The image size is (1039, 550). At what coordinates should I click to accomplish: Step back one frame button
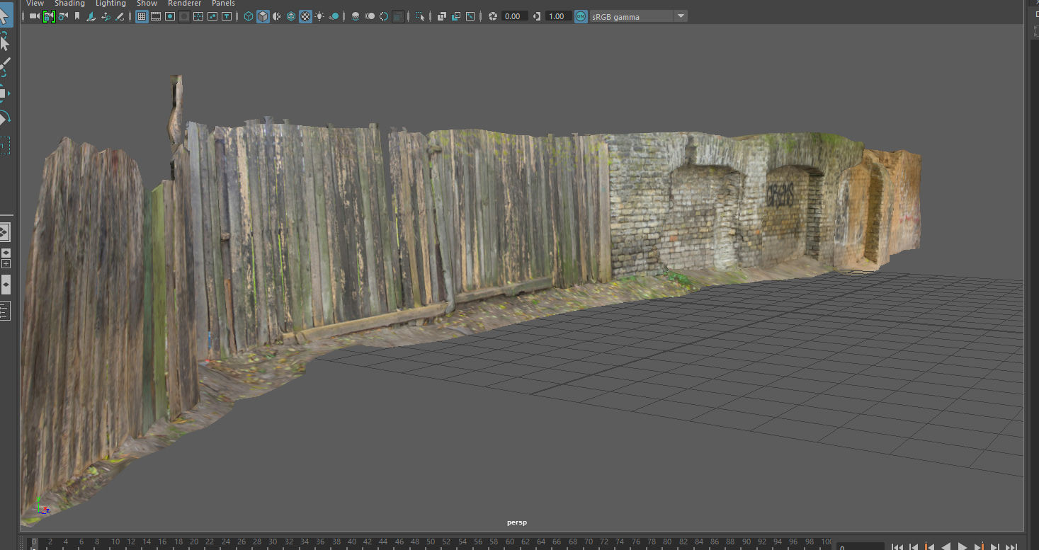[914, 546]
